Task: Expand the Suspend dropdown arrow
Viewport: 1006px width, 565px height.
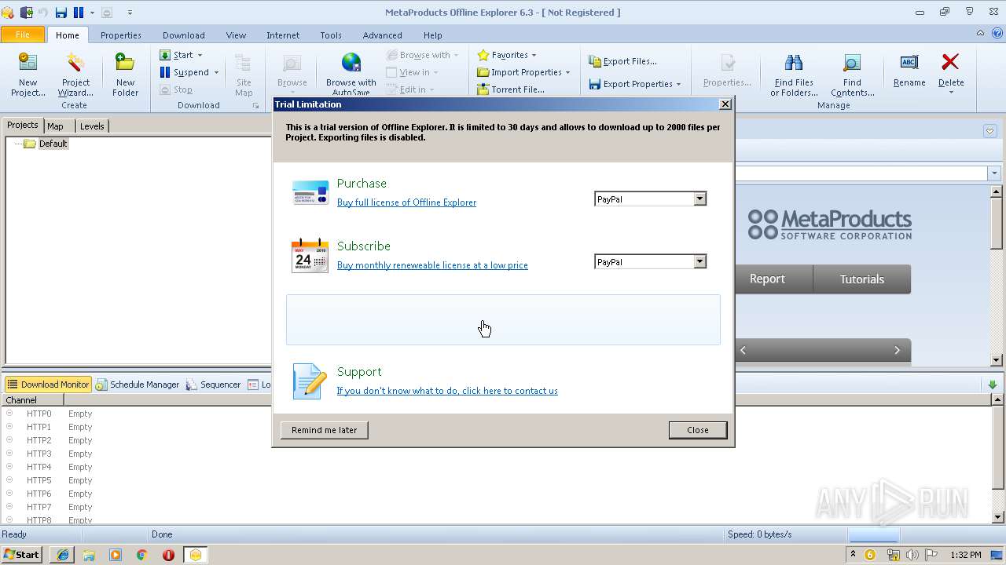Action: [x=216, y=72]
